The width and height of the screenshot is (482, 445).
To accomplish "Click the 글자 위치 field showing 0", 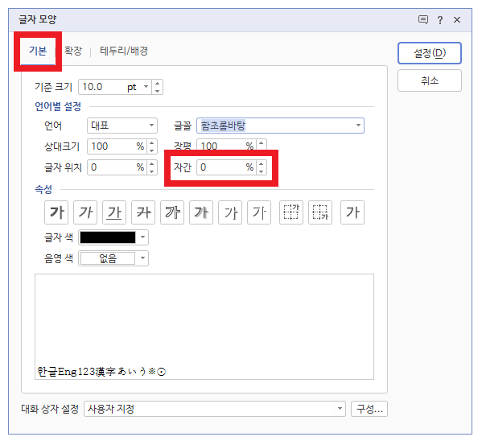I will [117, 167].
